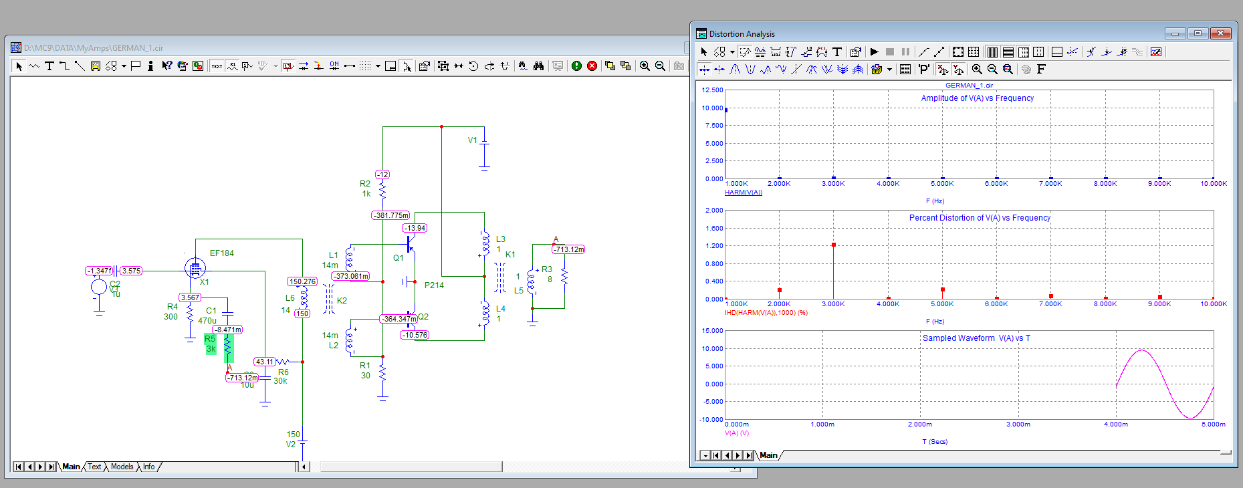The height and width of the screenshot is (488, 1243).
Task: Expand the dropdown next to analysis shapes tool
Action: (x=732, y=51)
